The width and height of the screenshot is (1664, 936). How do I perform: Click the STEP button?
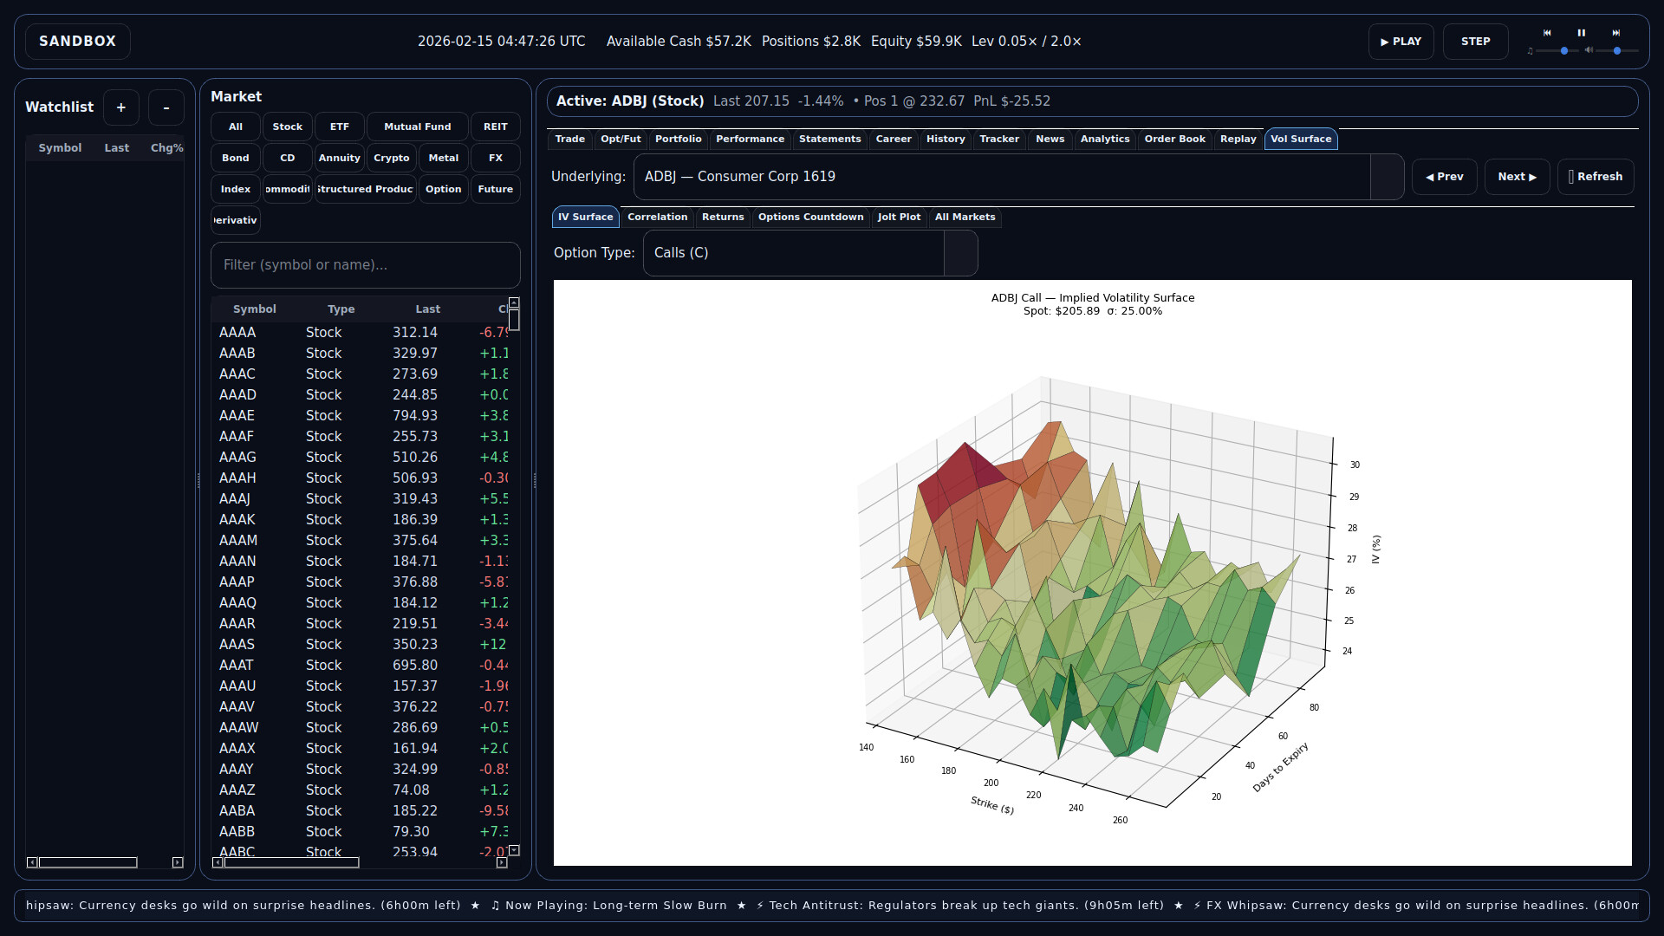[x=1475, y=41]
